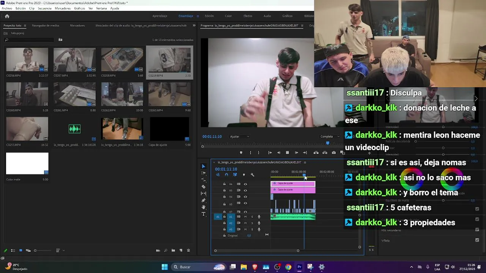Select the Type text tool
Image resolution: width=486 pixels, height=273 pixels.
click(204, 214)
